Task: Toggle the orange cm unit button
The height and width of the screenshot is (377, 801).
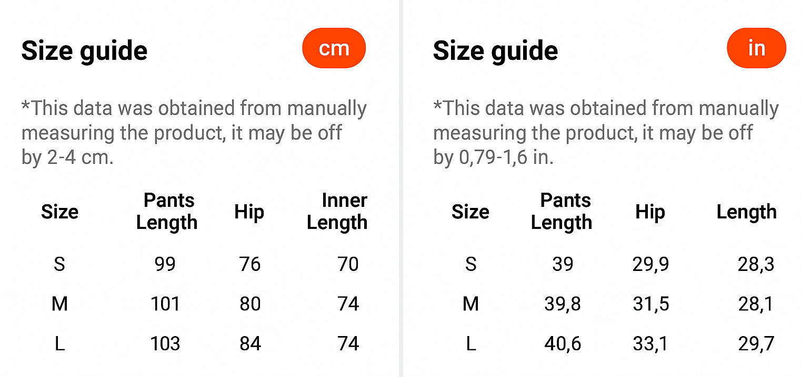Action: (334, 48)
